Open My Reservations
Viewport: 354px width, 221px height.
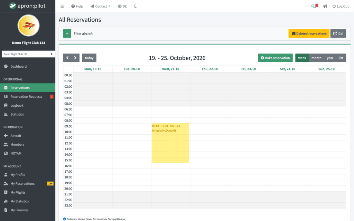click(28, 183)
